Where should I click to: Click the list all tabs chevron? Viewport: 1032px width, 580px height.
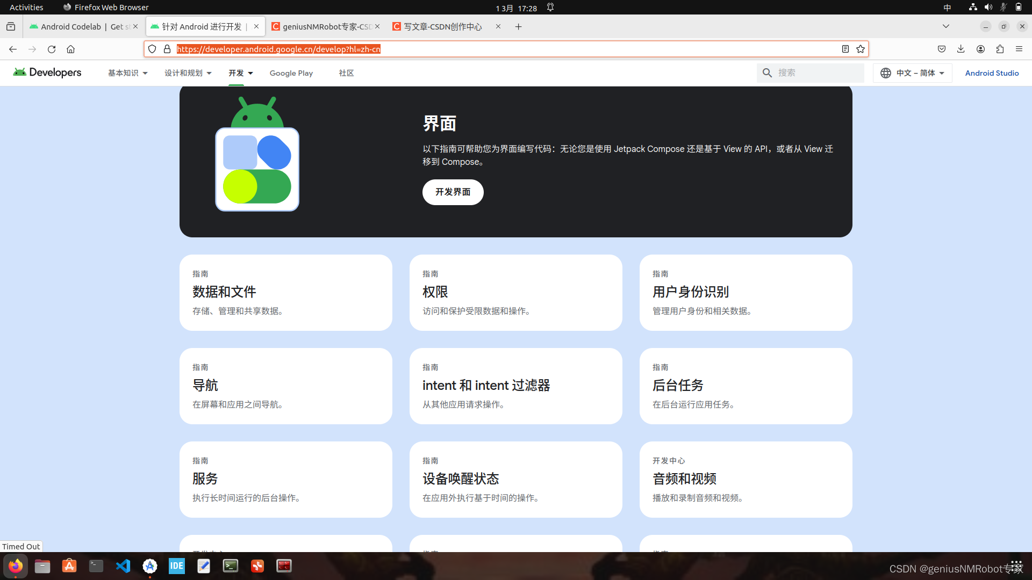[946, 26]
